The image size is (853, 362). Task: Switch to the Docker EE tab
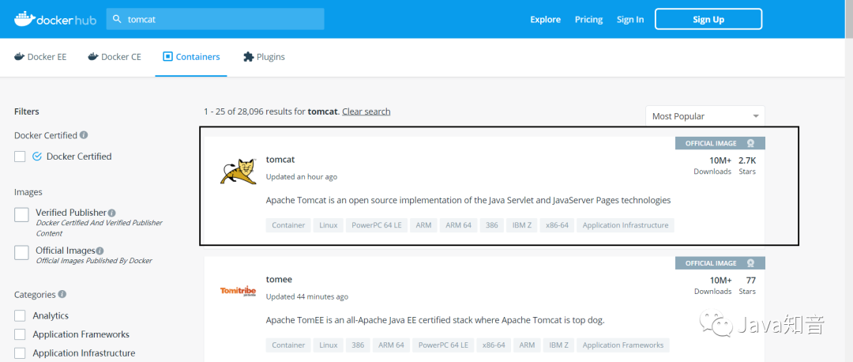pos(40,57)
